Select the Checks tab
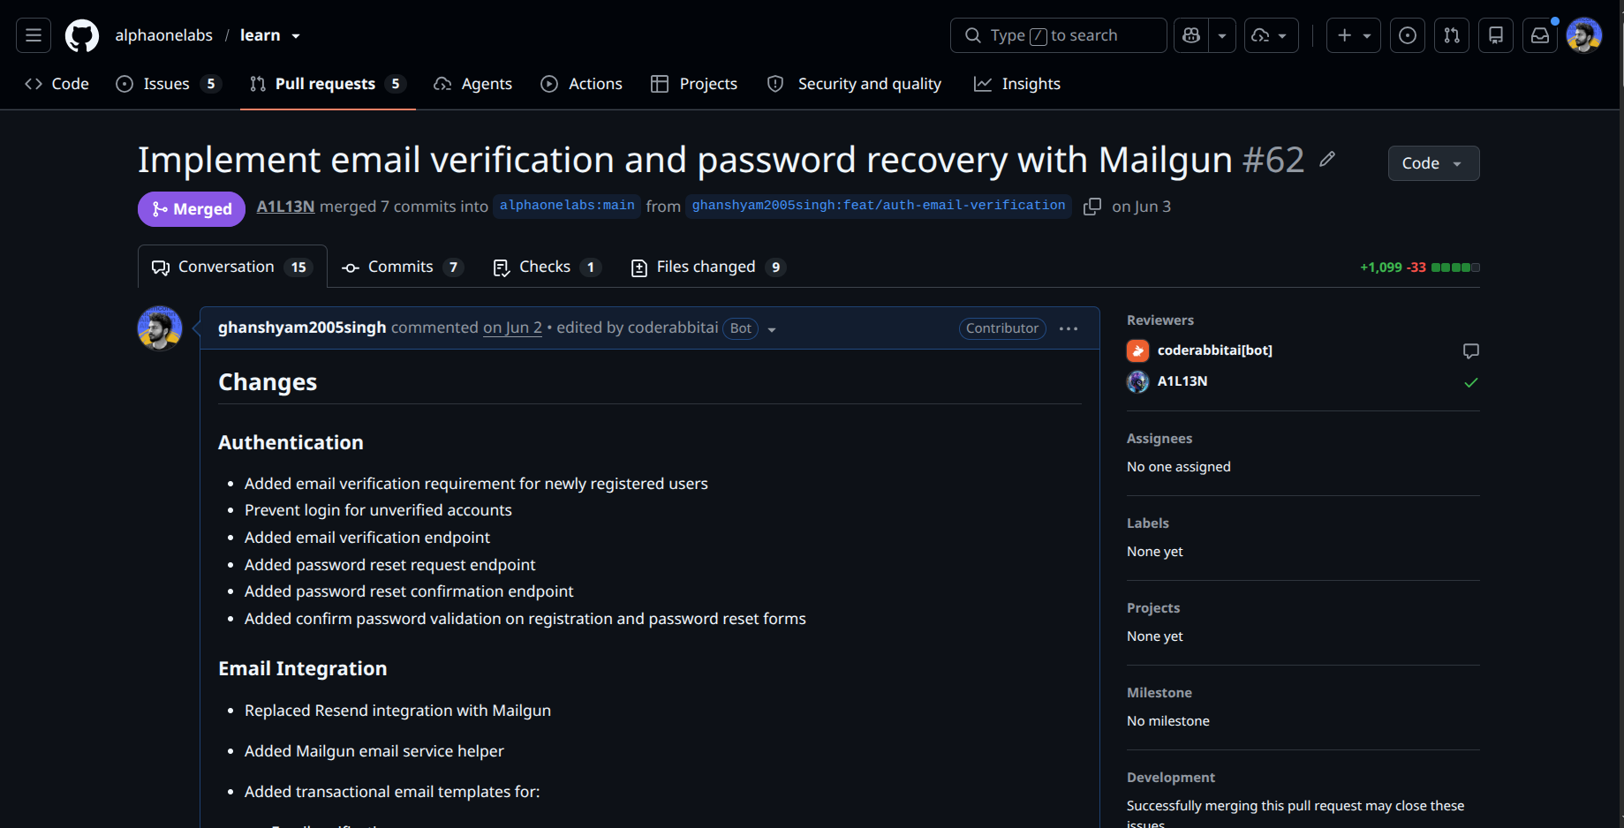This screenshot has width=1624, height=828. 547,267
